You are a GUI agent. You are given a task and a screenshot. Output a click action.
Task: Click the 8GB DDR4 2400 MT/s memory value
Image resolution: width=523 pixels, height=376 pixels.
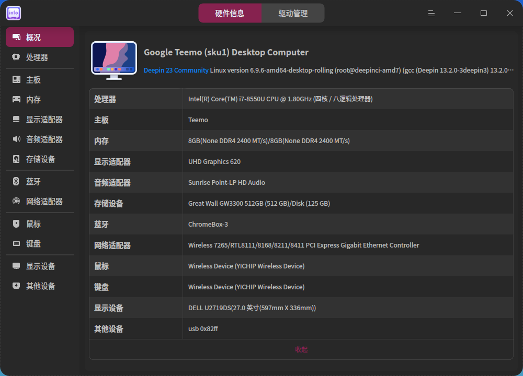[x=269, y=141]
